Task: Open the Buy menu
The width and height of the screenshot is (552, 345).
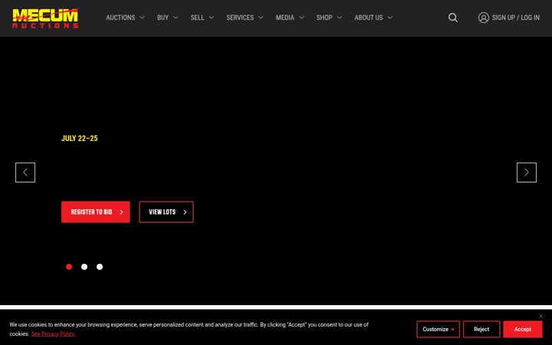Action: 168,18
